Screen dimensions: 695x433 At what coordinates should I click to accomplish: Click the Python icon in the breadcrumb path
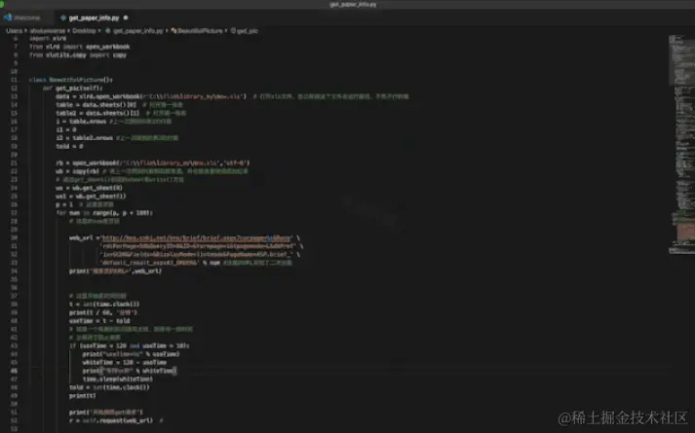[x=108, y=31]
